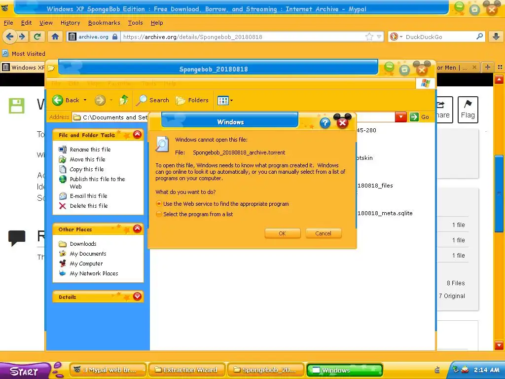
Task: Open the History menu in Mypal
Action: tap(70, 23)
